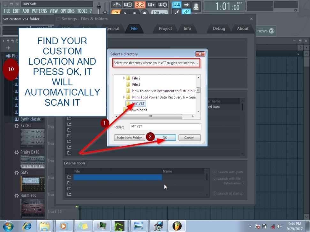
Task: Open Internet Explorer from the taskbar
Action: point(27,226)
